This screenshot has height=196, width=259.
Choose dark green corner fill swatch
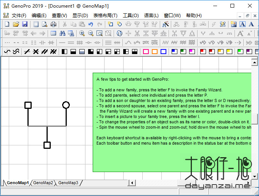(183, 52)
